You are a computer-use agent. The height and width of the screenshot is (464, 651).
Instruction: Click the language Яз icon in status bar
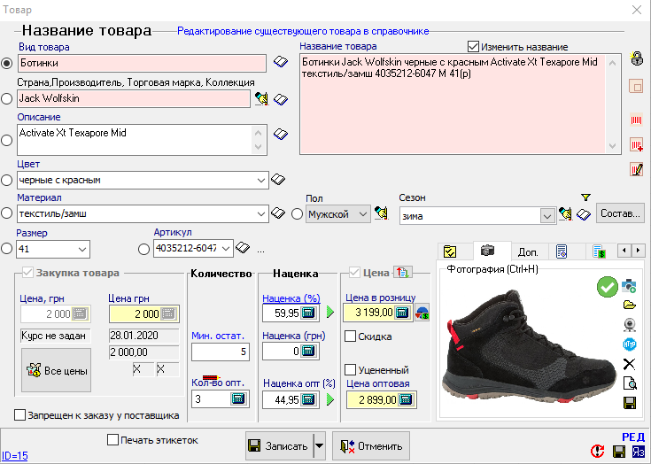pos(639,451)
